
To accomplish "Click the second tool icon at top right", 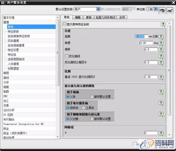I will [170, 11].
